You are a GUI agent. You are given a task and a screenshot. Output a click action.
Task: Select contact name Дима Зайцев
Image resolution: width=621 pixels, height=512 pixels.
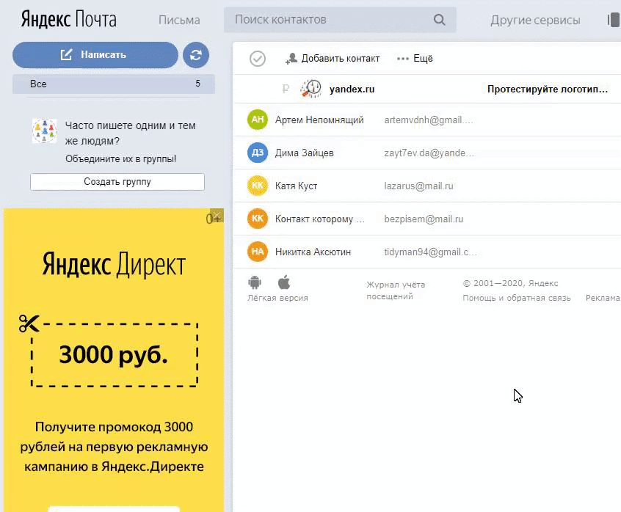(304, 153)
